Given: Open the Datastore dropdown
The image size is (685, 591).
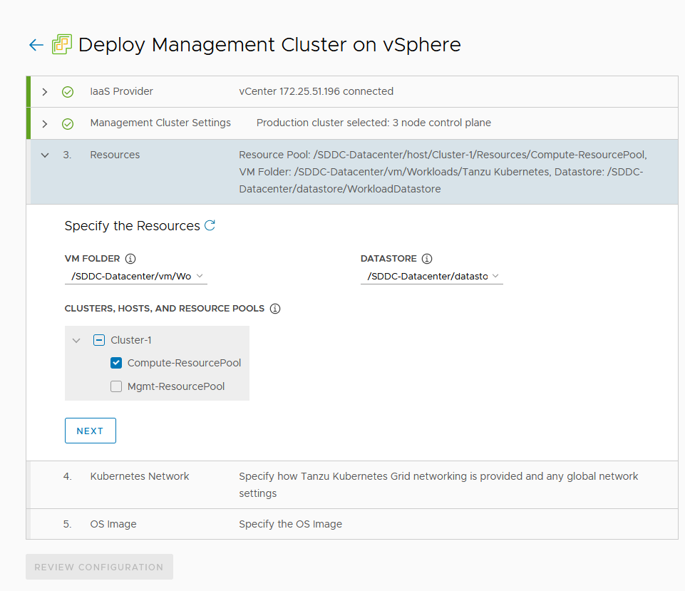Looking at the screenshot, I should (x=432, y=276).
